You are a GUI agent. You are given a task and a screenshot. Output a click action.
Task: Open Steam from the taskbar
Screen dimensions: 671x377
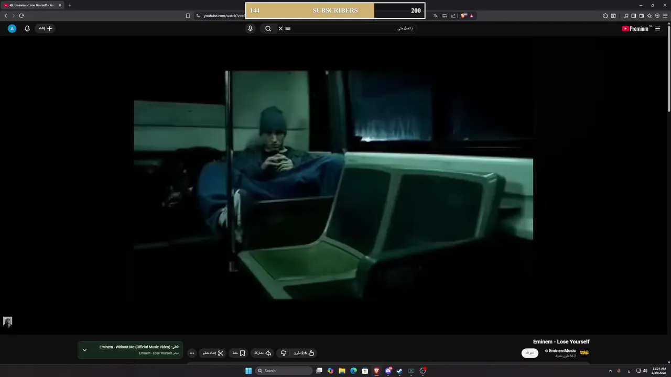(399, 371)
